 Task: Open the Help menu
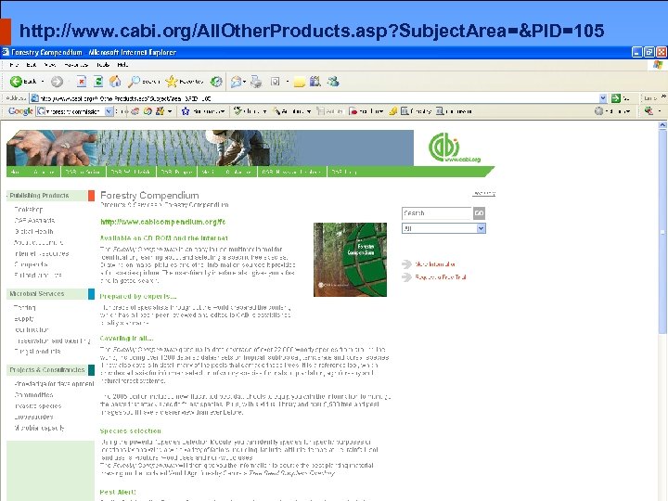tap(122, 65)
